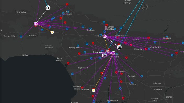Click the blue shield marker next to Agoura Hills
Viewport: 184px width, 103px height.
(21, 37)
